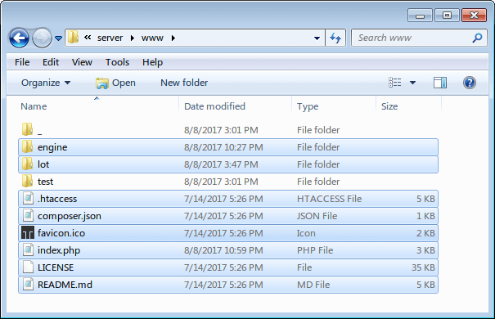495x319 pixels.
Task: Select the 'LICENSE' file name
Action: click(56, 267)
